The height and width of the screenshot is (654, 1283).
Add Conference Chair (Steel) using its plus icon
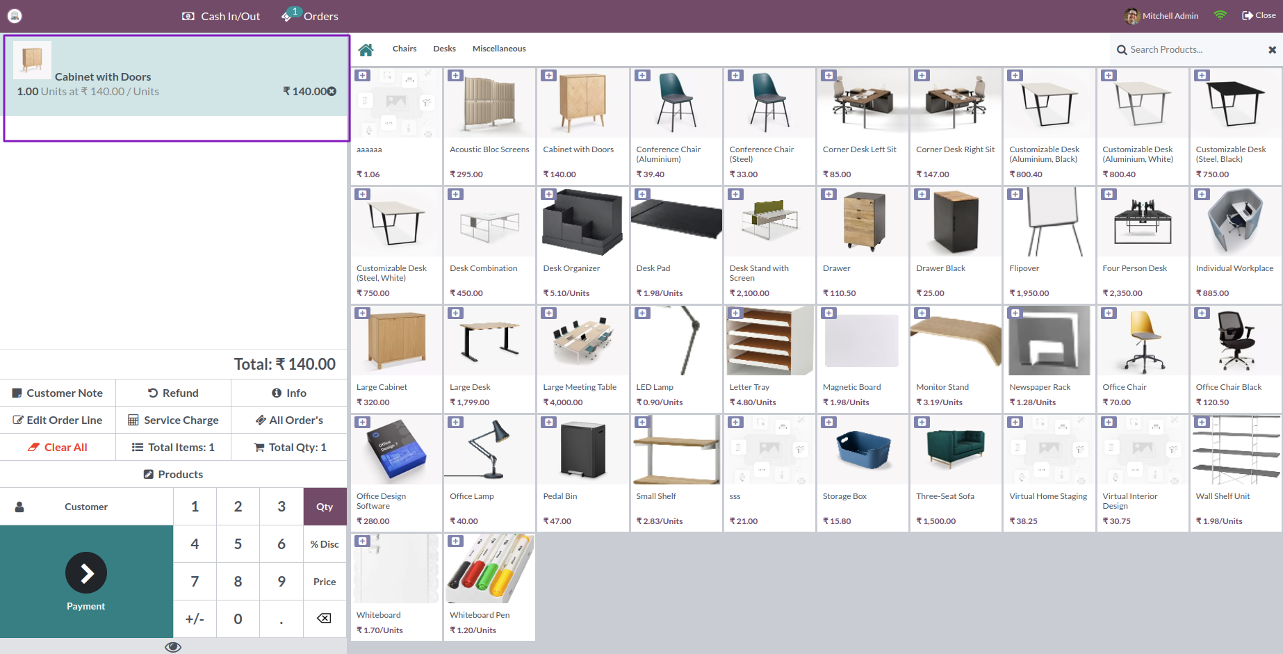[735, 75]
